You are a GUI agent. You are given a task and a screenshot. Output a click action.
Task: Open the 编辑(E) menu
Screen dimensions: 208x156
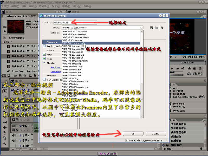[x=15, y=6]
